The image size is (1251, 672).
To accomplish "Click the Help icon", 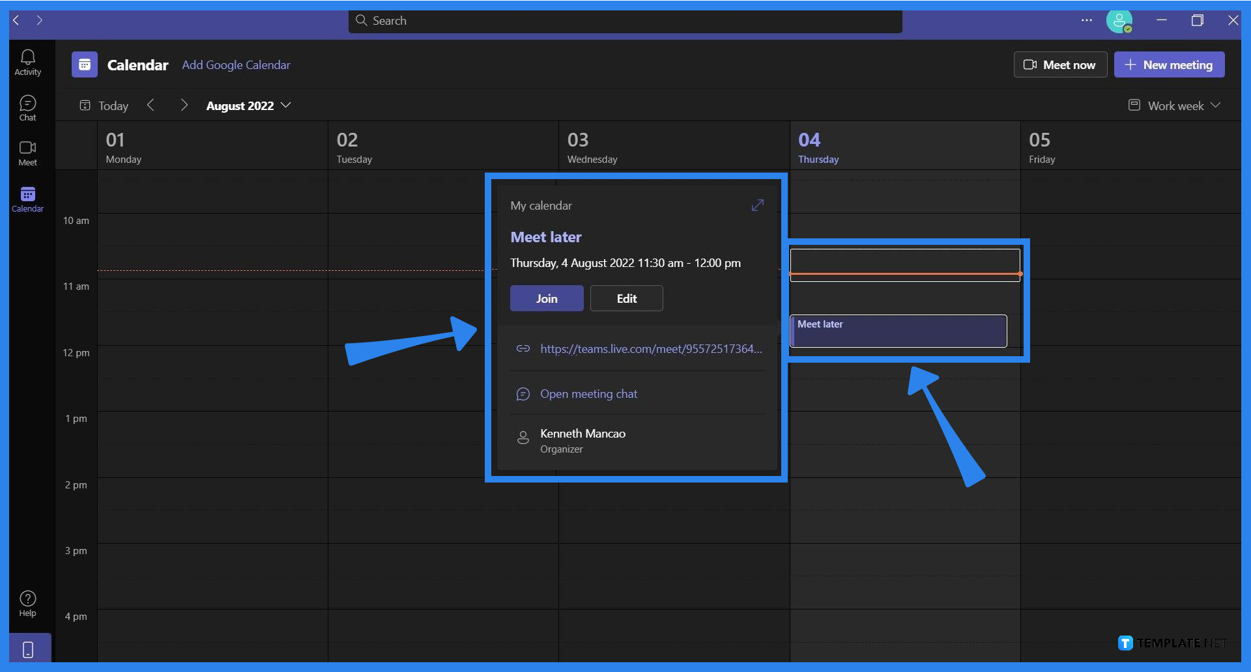I will point(27,602).
